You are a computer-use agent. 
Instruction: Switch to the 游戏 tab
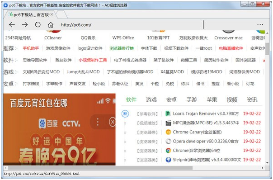click(x=151, y=99)
